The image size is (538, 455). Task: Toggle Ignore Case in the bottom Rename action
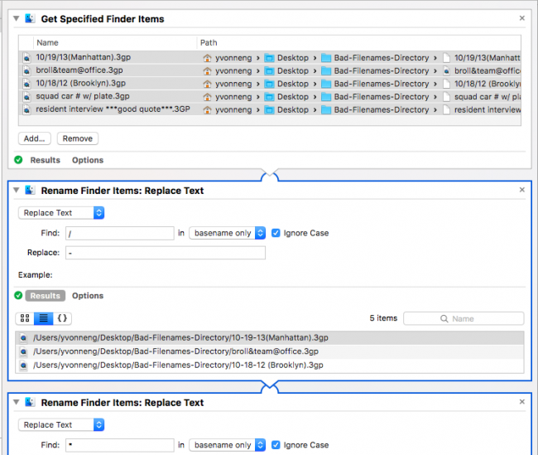coord(276,445)
